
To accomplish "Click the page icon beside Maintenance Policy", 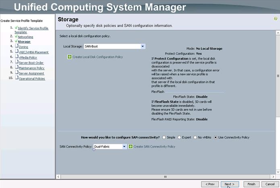I will 17,67.
